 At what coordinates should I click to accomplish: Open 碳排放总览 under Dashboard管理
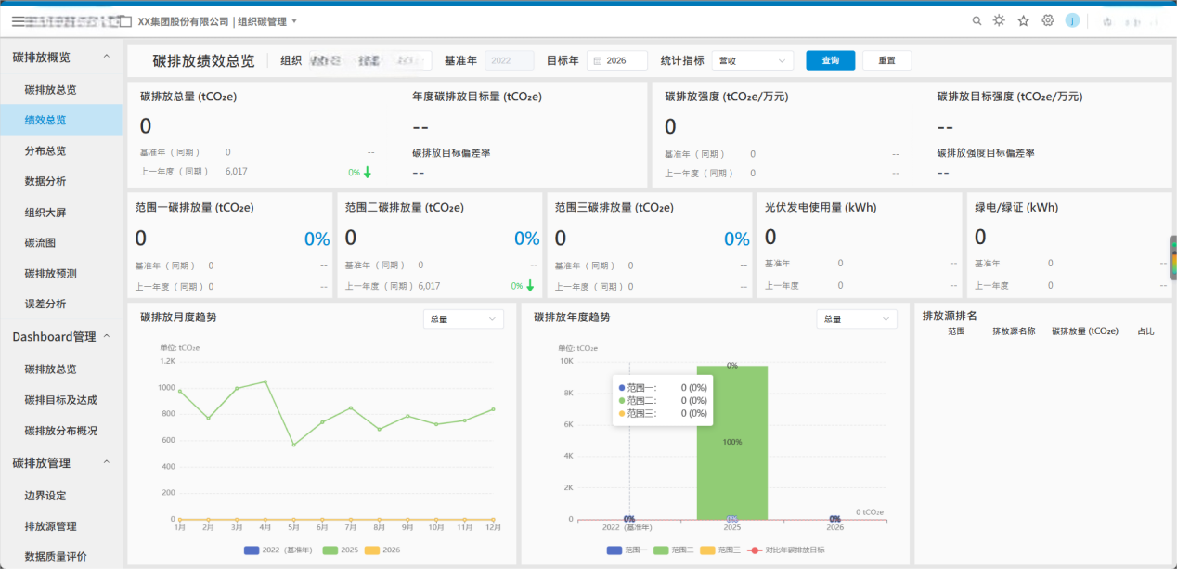(61, 369)
